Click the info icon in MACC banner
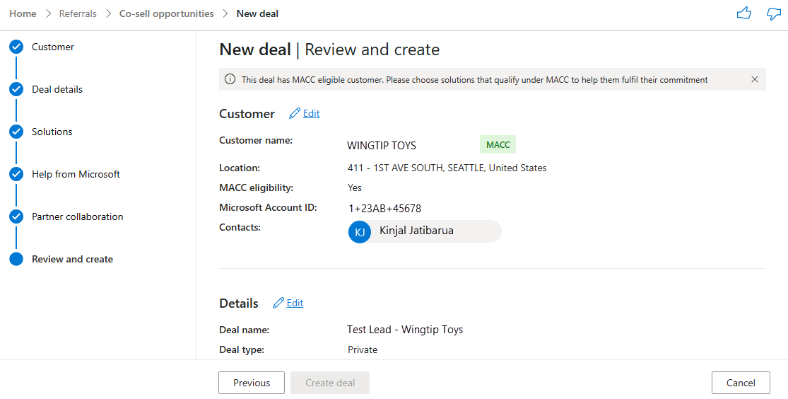Screen dimensions: 788x399 click(230, 79)
